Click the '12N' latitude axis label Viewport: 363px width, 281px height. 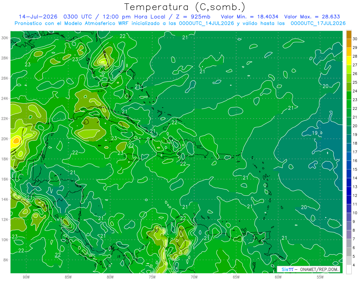click(x=5, y=219)
